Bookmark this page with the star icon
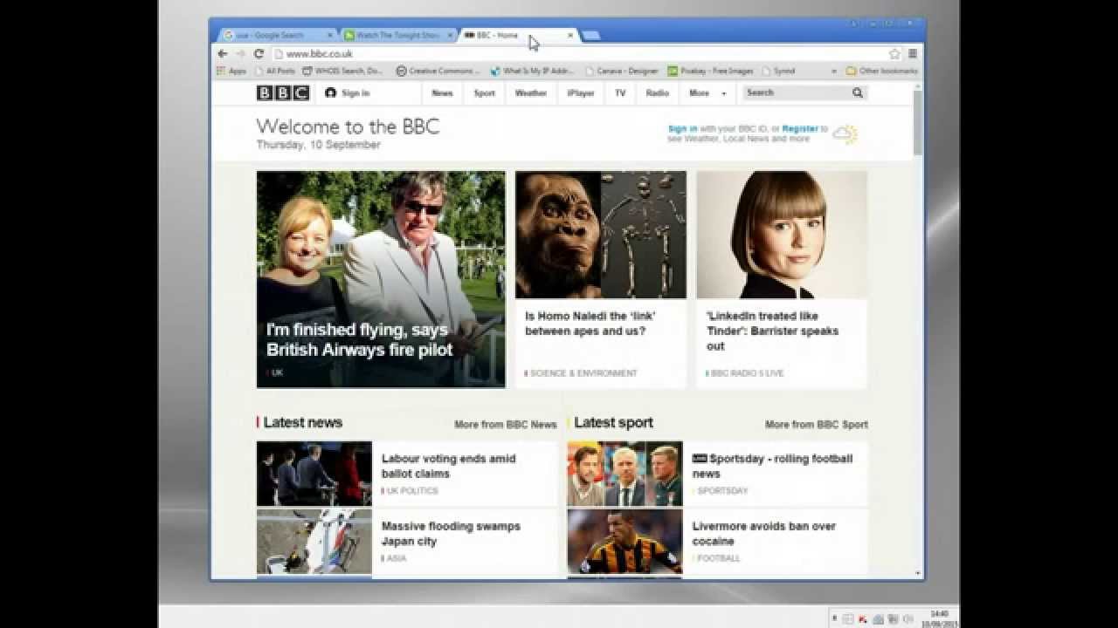The height and width of the screenshot is (628, 1118). 894,53
